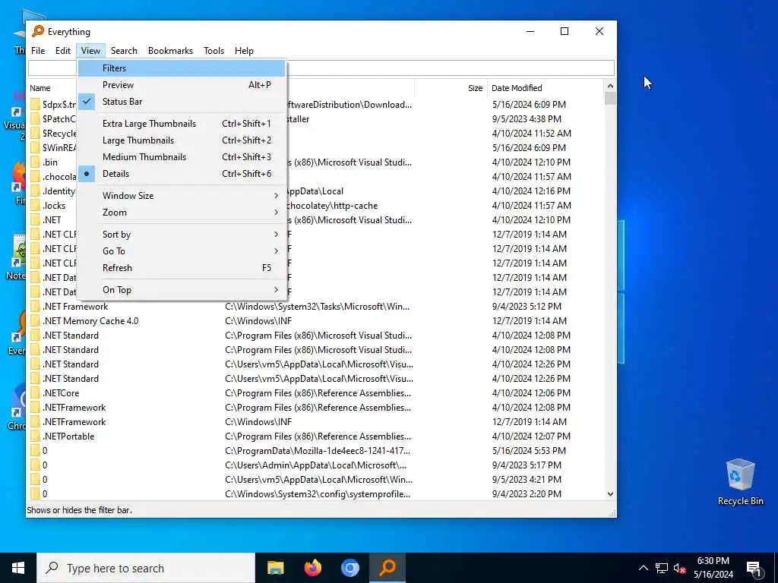Expand the Sort by submenu
This screenshot has width=778, height=583.
pos(182,234)
